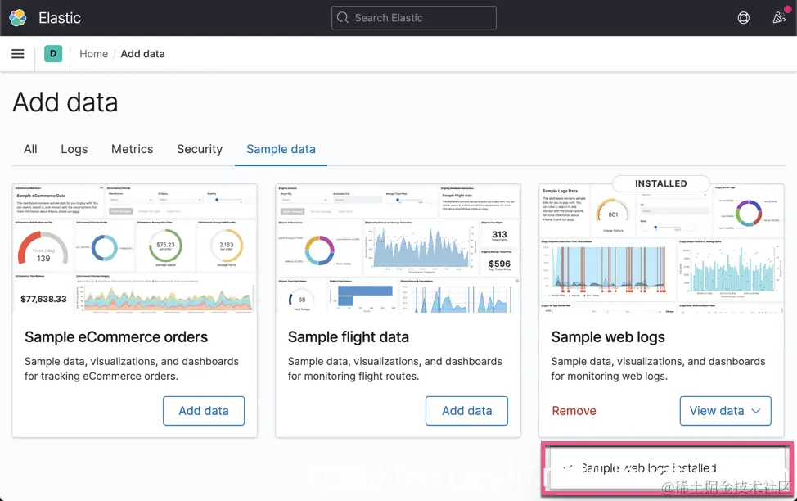Select the Sample data tab
This screenshot has height=501, width=797.
point(281,149)
